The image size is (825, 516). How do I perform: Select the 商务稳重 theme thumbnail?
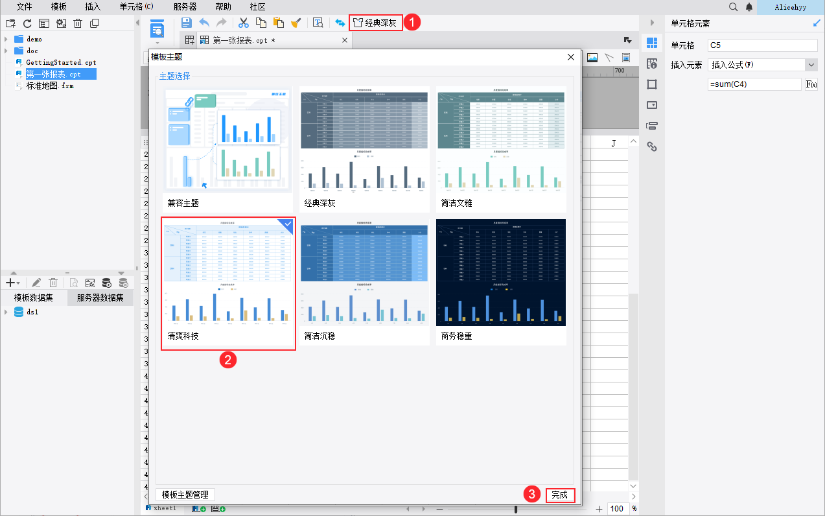501,282
